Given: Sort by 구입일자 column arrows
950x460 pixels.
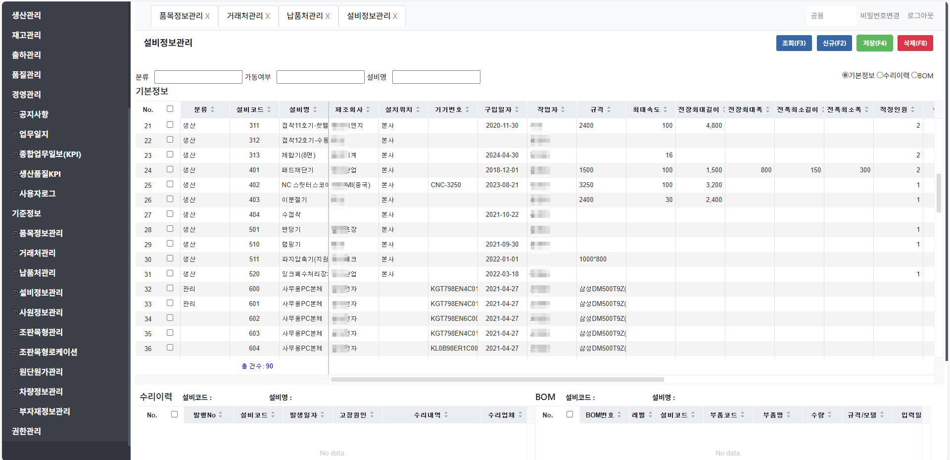Looking at the screenshot, I should pyautogui.click(x=517, y=109).
